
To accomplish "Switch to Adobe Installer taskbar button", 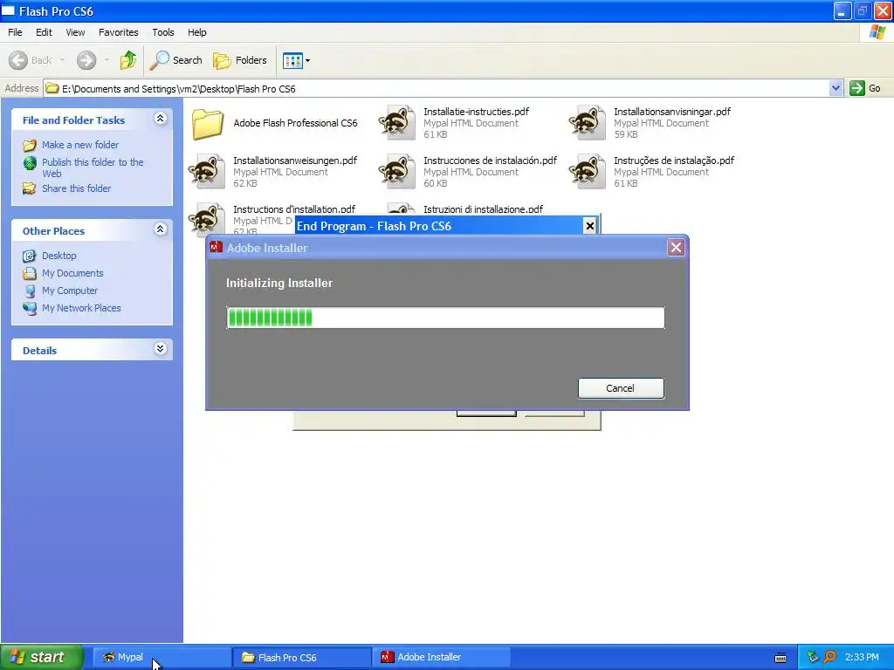I will click(442, 657).
